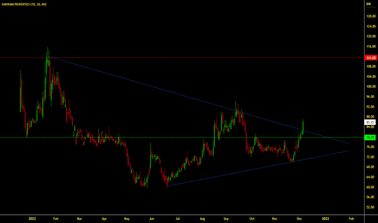This screenshot has height=223, width=378.
Task: Click the 60.00 price axis value
Action: (x=370, y=187)
